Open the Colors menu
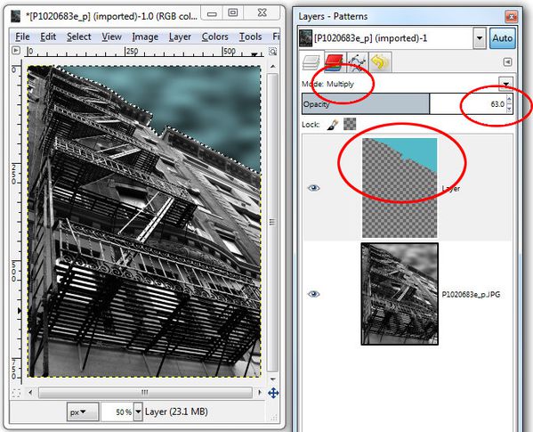This screenshot has height=432, width=533. (x=214, y=37)
